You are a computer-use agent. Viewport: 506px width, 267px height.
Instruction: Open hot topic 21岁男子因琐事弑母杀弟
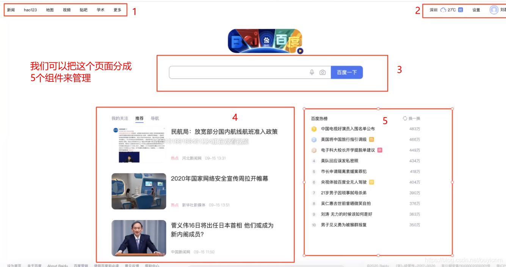[x=344, y=193]
